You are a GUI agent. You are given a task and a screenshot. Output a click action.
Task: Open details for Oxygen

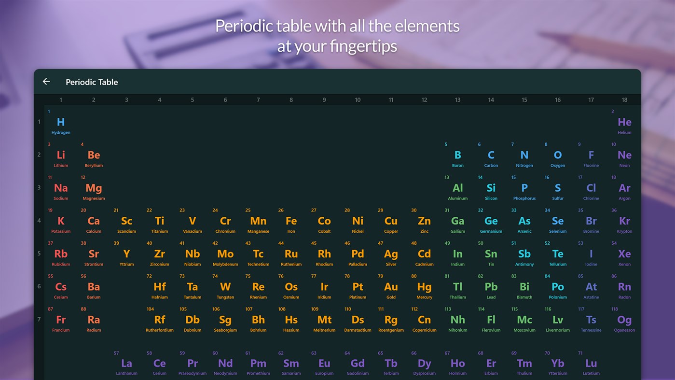pos(557,156)
